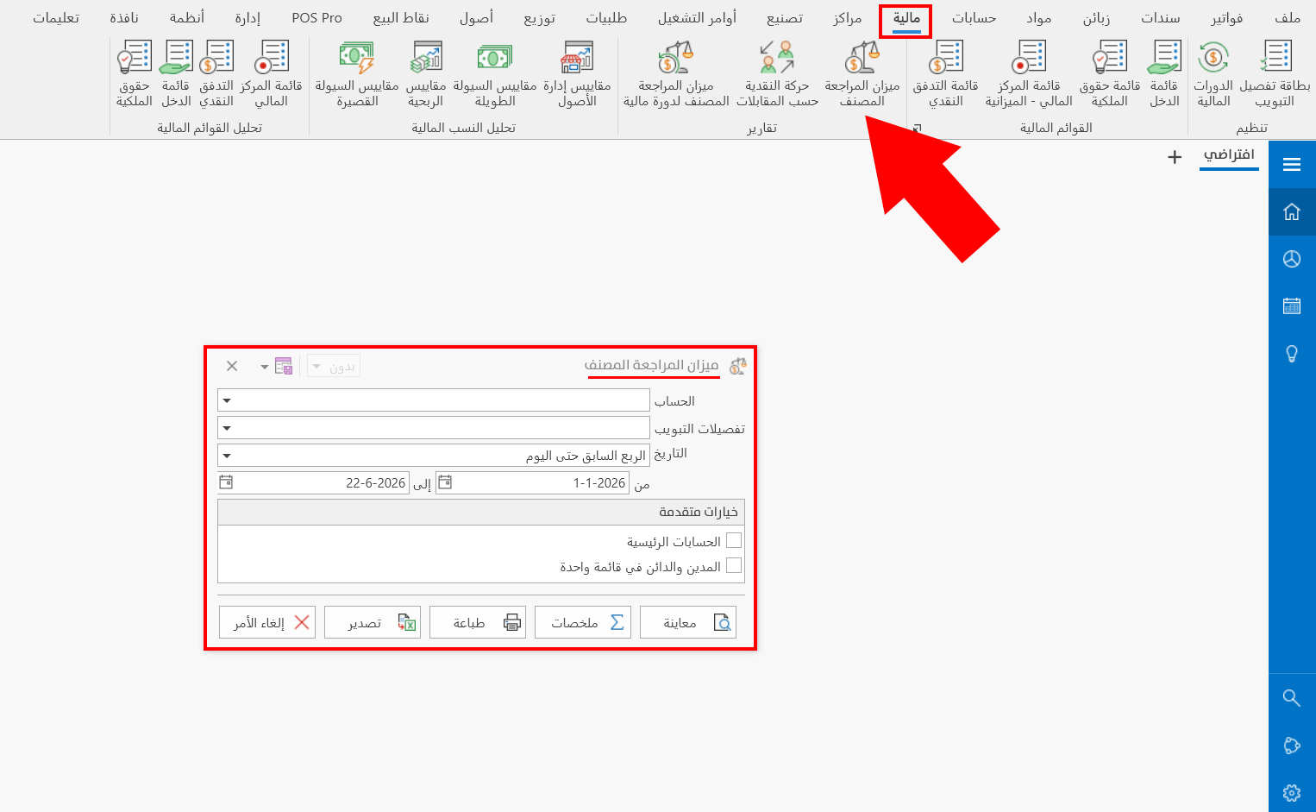Image resolution: width=1316 pixels, height=812 pixels.
Task: Close the ميزان المراجعة المصنف dialog
Action: (232, 366)
